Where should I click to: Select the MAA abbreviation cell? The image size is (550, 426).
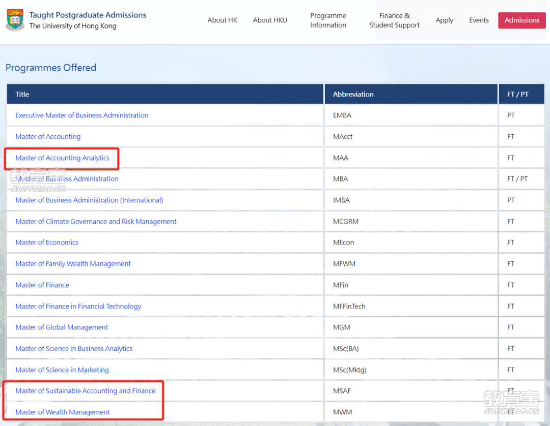click(411, 158)
